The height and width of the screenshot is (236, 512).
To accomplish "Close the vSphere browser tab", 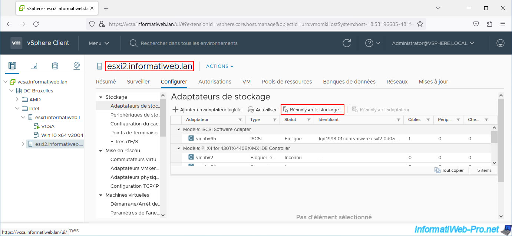I will click(x=92, y=8).
